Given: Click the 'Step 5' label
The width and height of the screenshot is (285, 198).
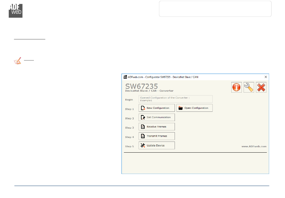Looking at the screenshot, I should 129,146.
